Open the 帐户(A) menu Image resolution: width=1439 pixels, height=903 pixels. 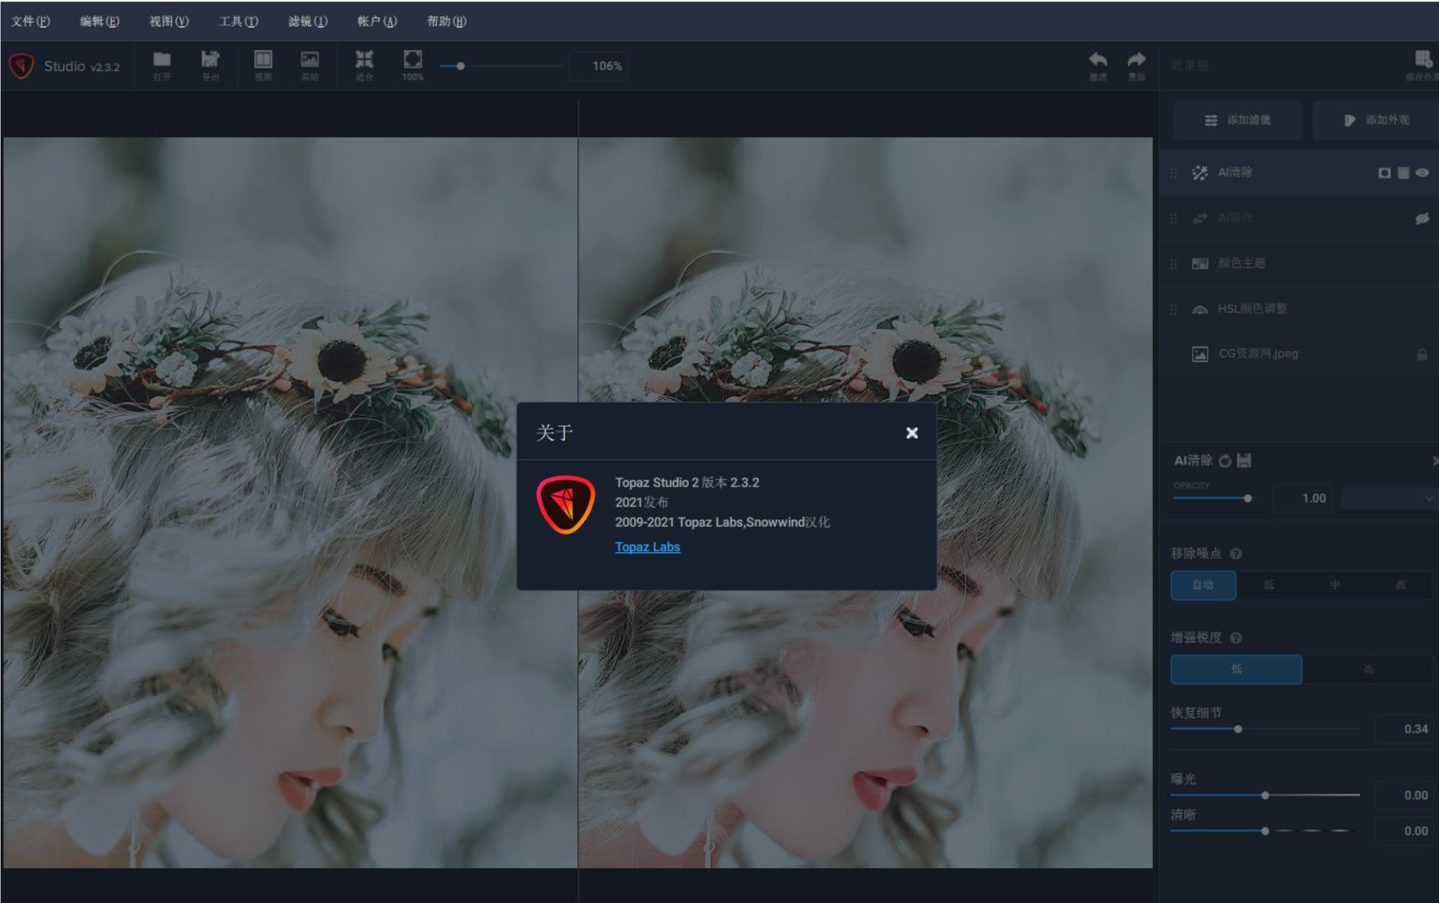(377, 22)
